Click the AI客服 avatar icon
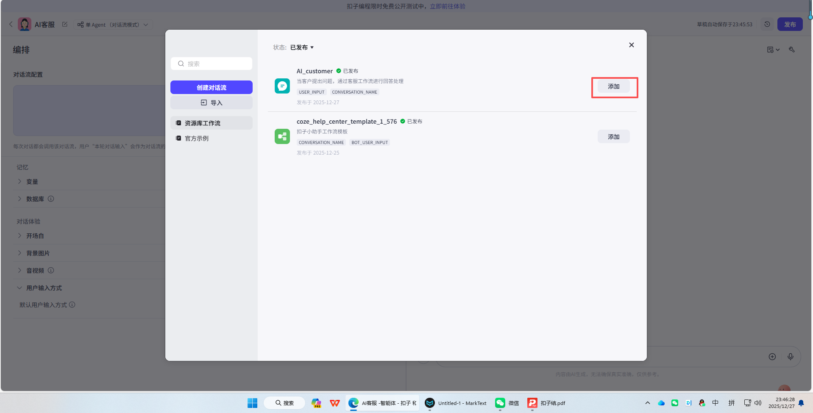Image resolution: width=813 pixels, height=413 pixels. pos(25,24)
